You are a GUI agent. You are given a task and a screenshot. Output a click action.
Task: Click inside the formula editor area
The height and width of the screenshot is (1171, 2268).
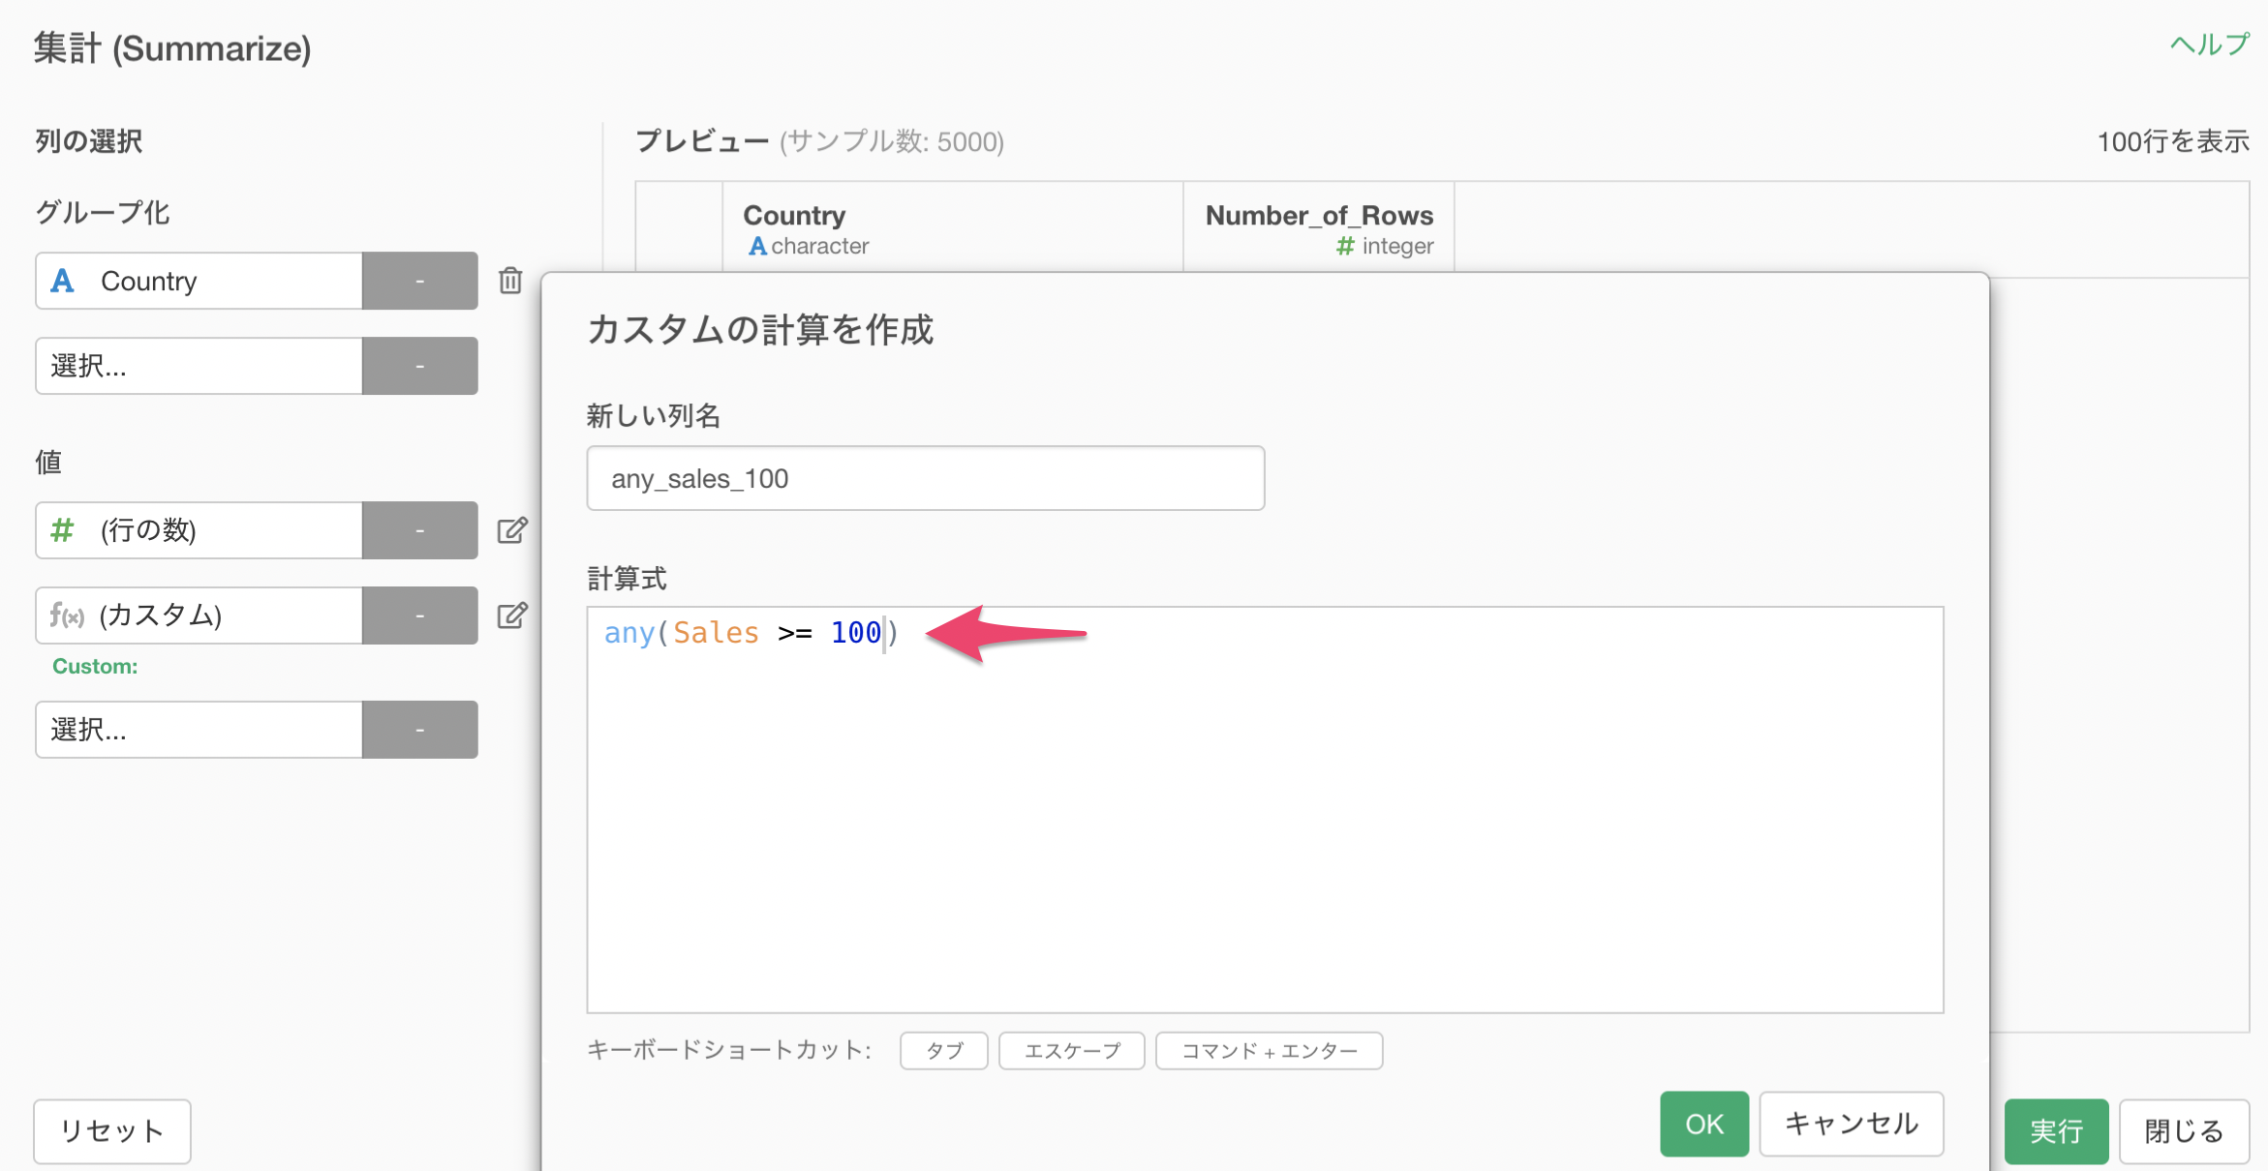[1265, 810]
